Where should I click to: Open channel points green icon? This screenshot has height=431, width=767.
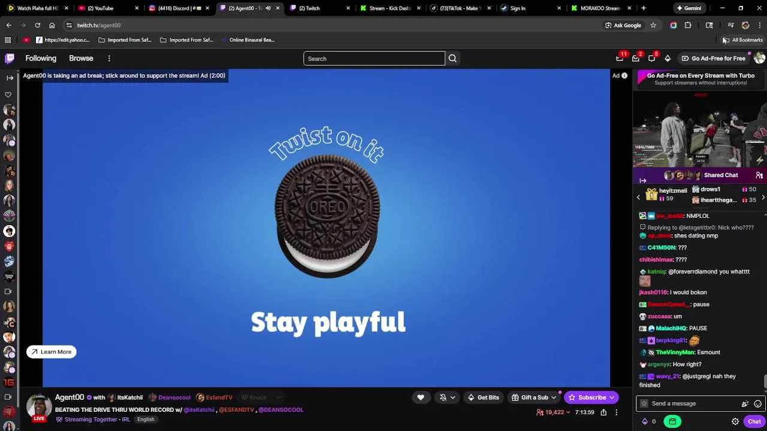(672, 421)
